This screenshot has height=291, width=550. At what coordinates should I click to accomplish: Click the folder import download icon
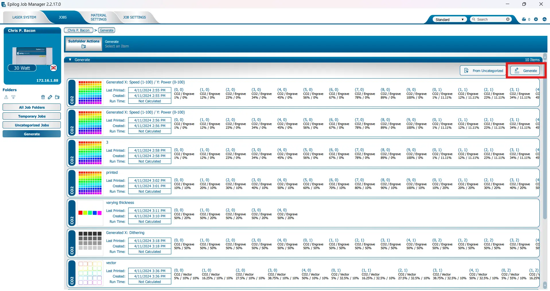coord(13,97)
